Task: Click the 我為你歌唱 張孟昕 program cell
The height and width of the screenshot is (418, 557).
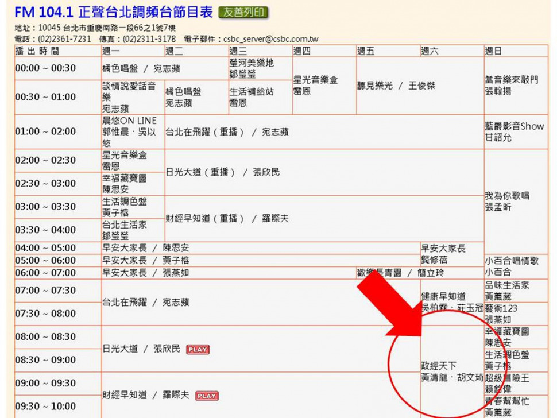Action: [516, 202]
